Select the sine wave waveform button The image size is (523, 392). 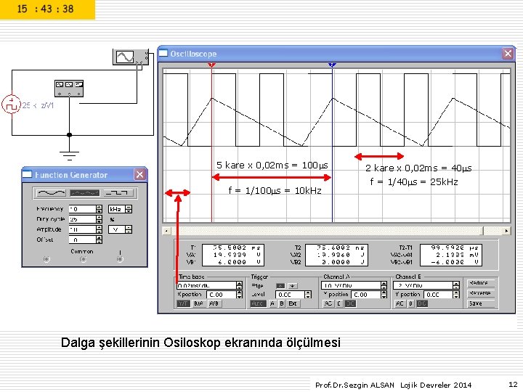[x=51, y=192]
